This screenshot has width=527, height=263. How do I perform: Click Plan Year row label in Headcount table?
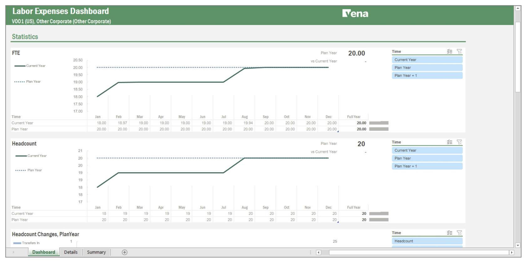point(19,220)
